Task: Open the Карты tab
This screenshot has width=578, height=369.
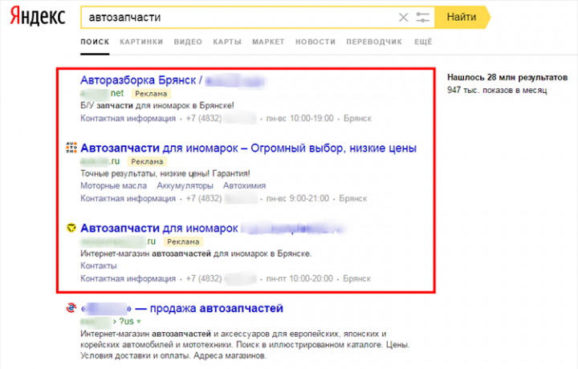Action: point(227,42)
